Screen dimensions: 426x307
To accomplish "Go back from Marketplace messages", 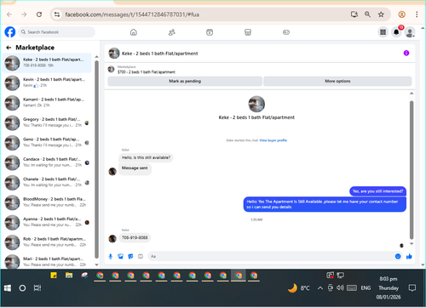I will tap(9, 48).
